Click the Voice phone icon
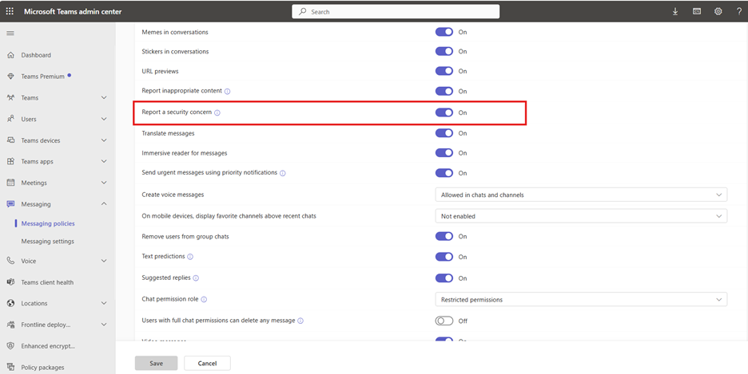Screen dimensions: 748x374 pos(10,261)
